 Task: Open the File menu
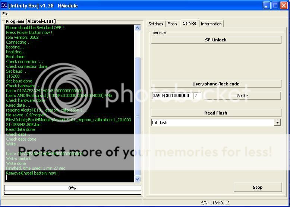[x=5, y=14]
